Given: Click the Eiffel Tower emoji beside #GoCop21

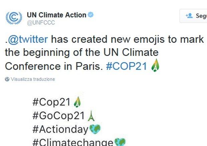Looking at the screenshot, I should [x=91, y=116].
